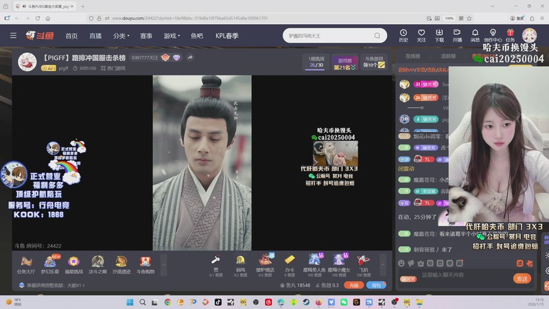Open the hamburger menu beside Douyu logo
This screenshot has width=549, height=309.
pyautogui.click(x=13, y=36)
